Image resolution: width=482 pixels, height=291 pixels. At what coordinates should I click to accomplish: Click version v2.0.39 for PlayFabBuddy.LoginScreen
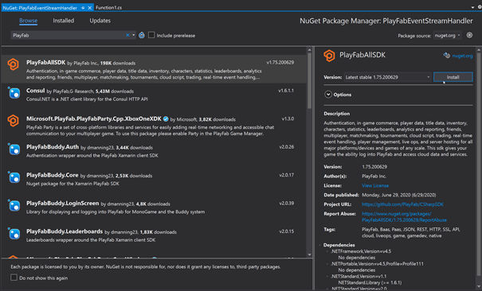(287, 203)
